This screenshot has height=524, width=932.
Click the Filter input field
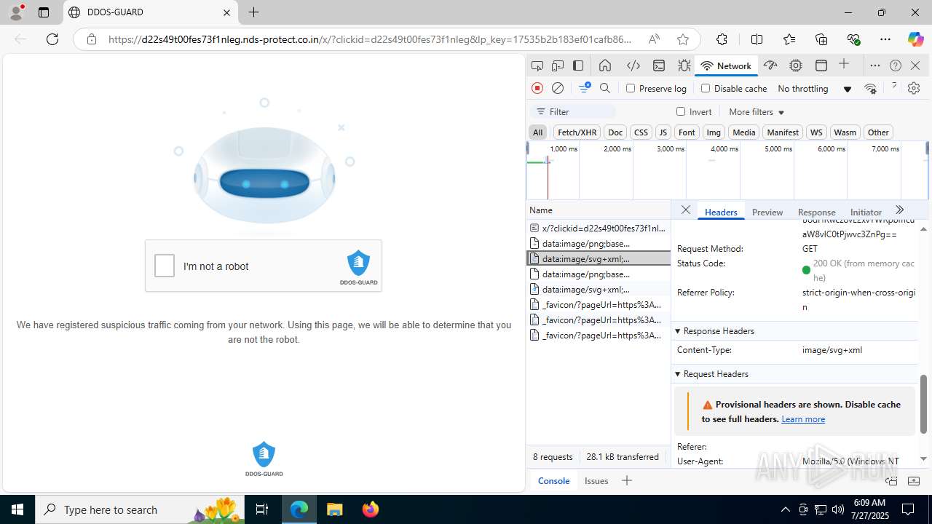tap(574, 111)
